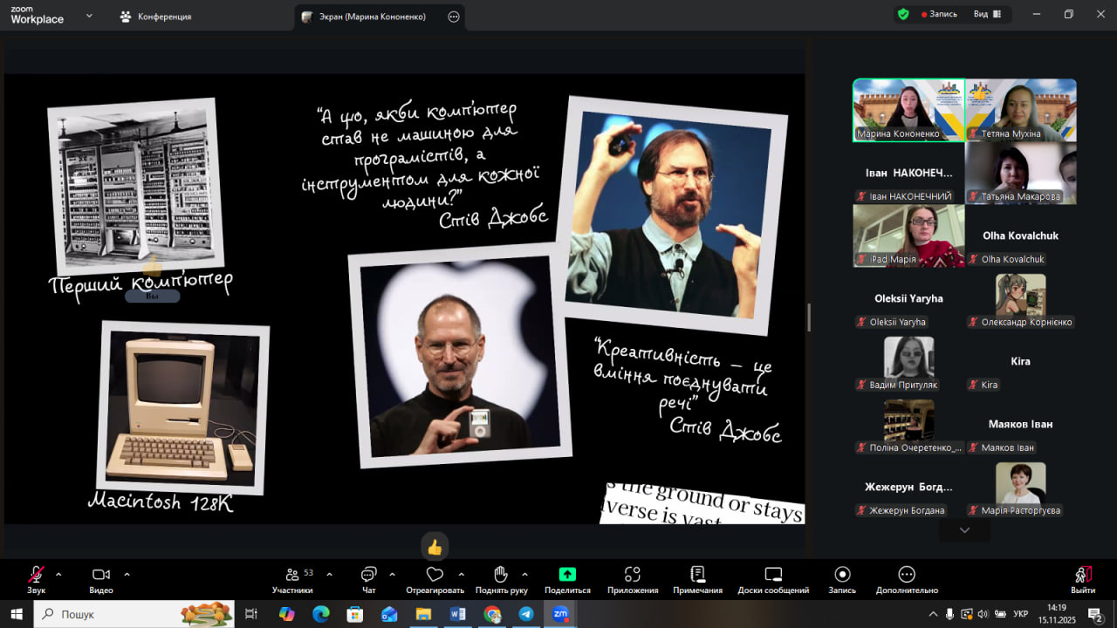Toggle camera with Видео button
This screenshot has height=628, width=1117.
point(101,575)
